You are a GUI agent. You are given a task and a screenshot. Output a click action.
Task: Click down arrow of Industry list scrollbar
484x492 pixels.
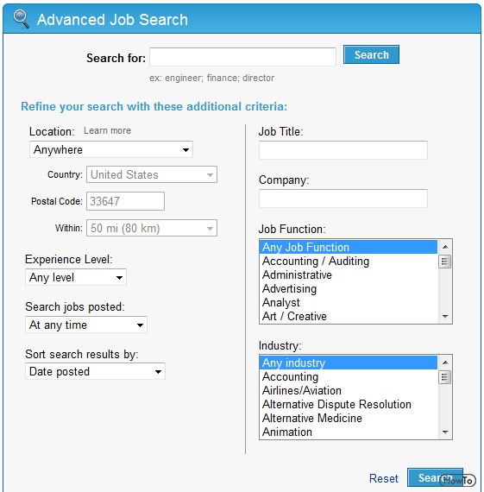tap(445, 432)
